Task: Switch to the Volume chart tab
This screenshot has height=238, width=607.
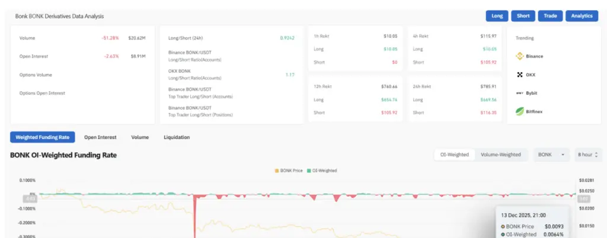Action: (140, 137)
